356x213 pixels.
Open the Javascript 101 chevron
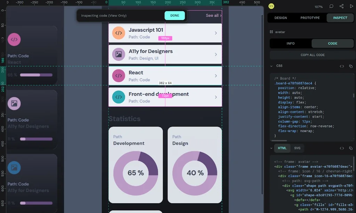pos(216,33)
